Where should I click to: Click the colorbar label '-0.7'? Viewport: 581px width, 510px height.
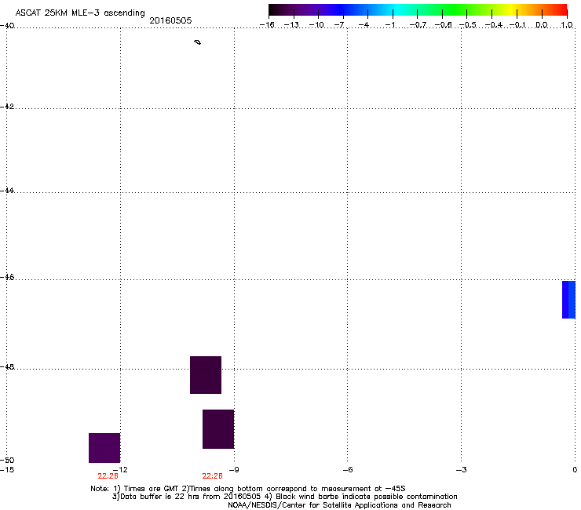coord(418,25)
